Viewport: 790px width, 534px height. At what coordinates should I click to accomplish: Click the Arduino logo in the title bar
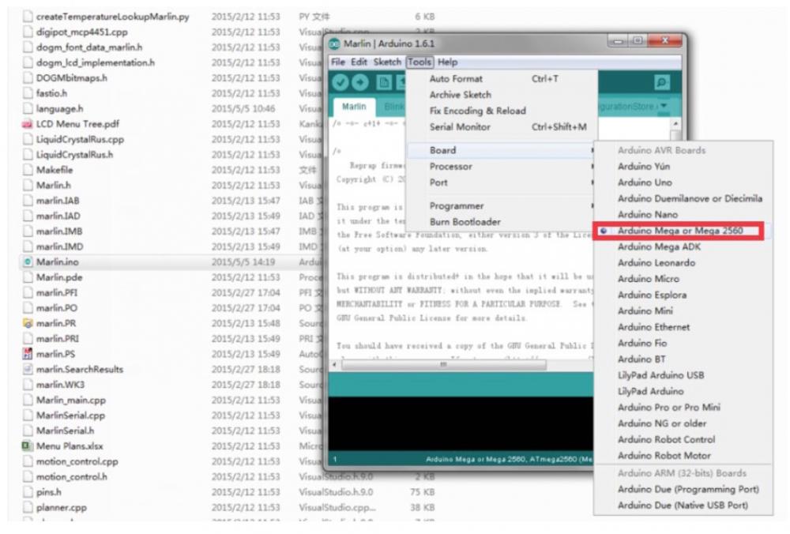click(x=334, y=43)
